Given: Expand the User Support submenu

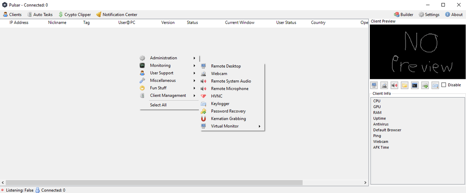Looking at the screenshot, I should click(x=169, y=73).
